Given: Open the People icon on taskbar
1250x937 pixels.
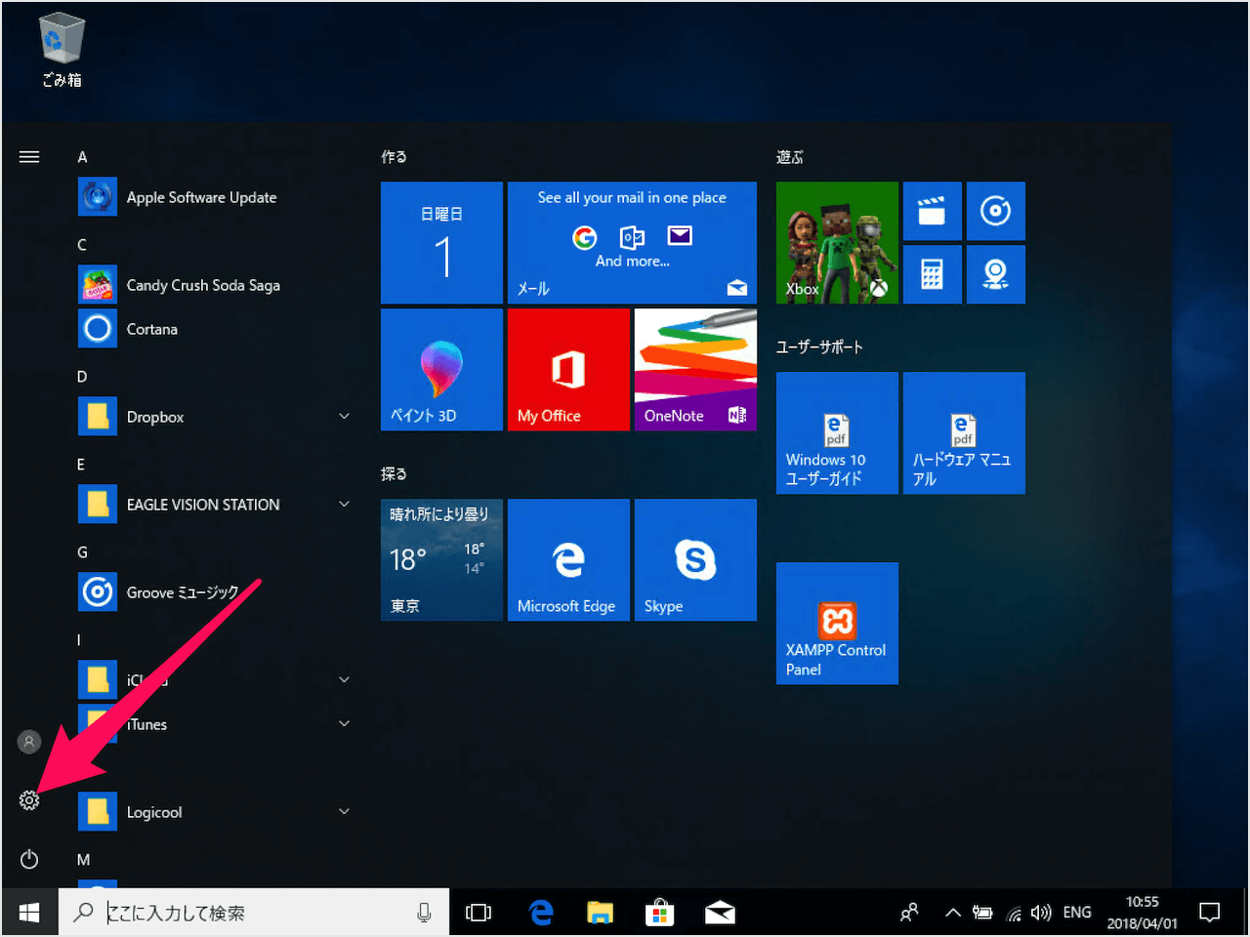Looking at the screenshot, I should (x=909, y=913).
